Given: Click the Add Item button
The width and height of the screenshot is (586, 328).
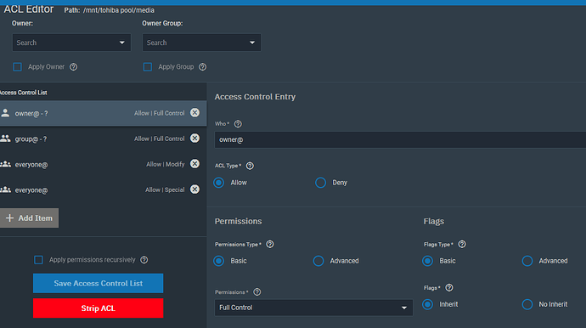Looking at the screenshot, I should click(x=29, y=218).
